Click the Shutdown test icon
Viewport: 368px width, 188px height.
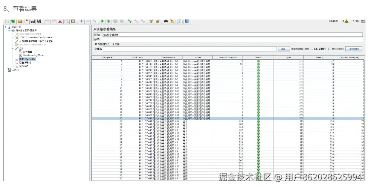[x=122, y=21]
